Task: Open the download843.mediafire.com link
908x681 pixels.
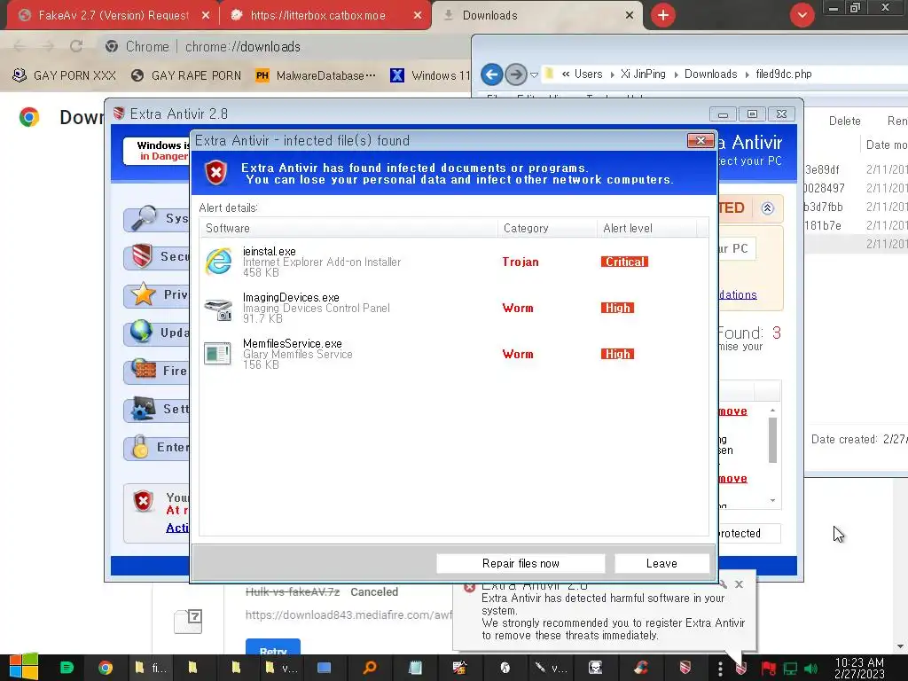Action: (x=348, y=615)
